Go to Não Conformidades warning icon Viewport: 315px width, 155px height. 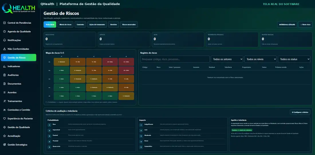pos(5,49)
